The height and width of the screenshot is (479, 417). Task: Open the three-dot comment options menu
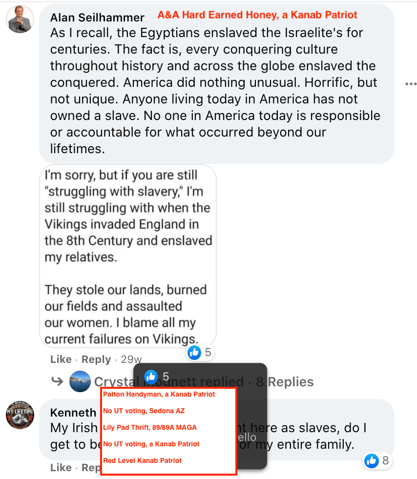pyautogui.click(x=411, y=84)
